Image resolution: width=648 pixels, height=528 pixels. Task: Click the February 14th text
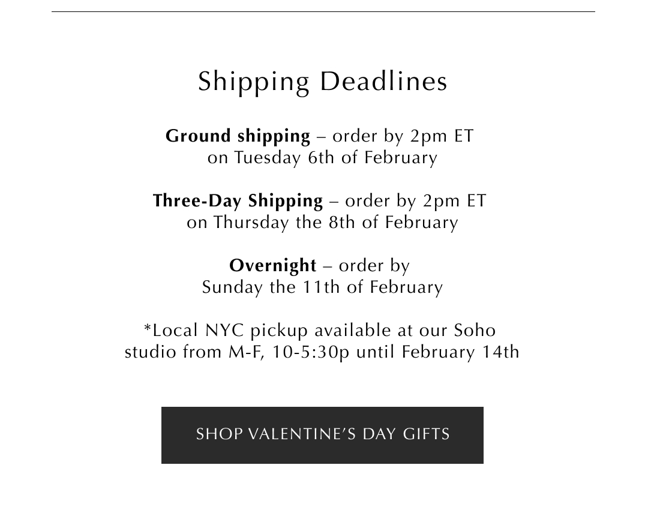(460, 352)
